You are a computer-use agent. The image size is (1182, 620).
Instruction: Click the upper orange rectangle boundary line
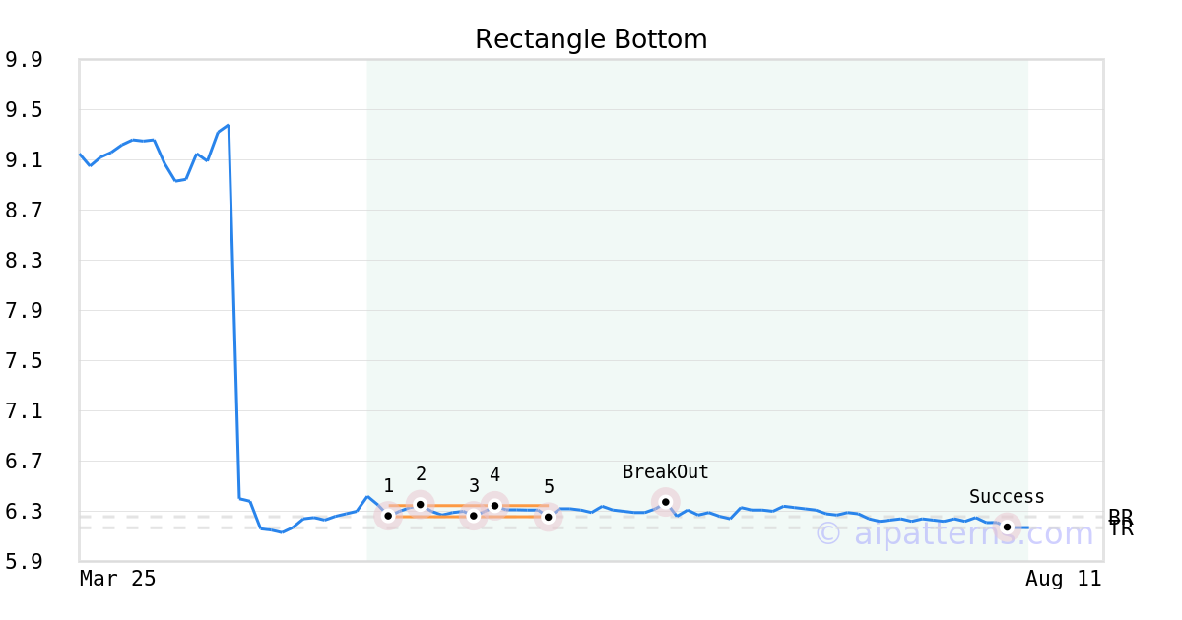point(468,506)
